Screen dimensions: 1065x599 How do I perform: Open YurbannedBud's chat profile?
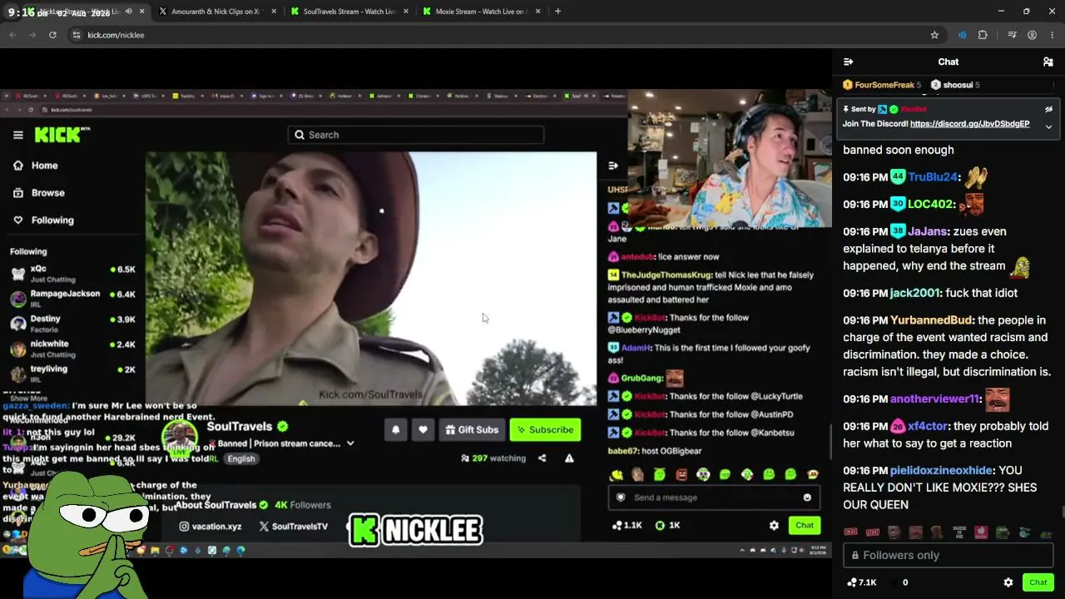point(931,320)
